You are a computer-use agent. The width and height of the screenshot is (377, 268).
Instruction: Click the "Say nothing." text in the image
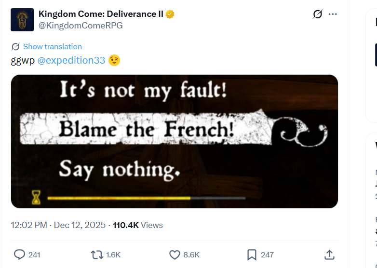coord(120,169)
